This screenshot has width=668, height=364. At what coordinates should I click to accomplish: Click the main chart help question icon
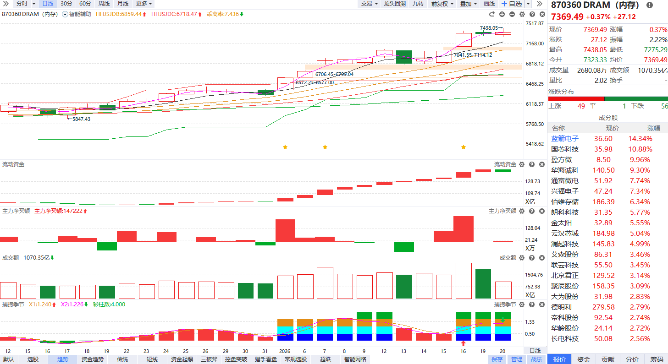532,14
